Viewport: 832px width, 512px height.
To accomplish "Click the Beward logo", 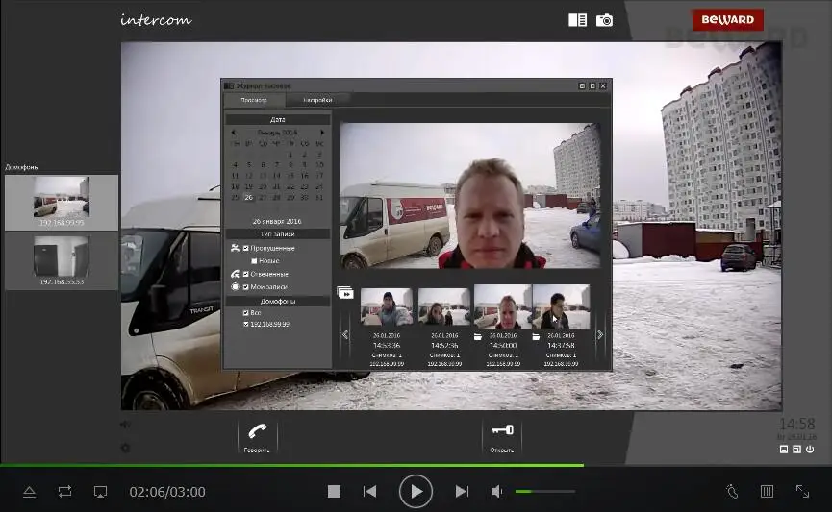I will [x=727, y=19].
